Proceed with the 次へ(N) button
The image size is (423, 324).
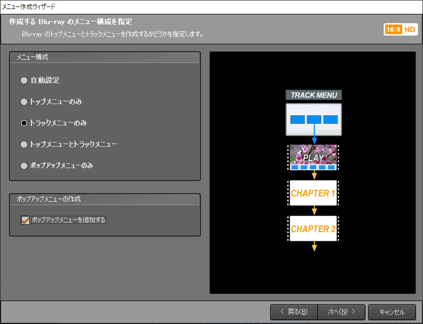click(x=341, y=312)
